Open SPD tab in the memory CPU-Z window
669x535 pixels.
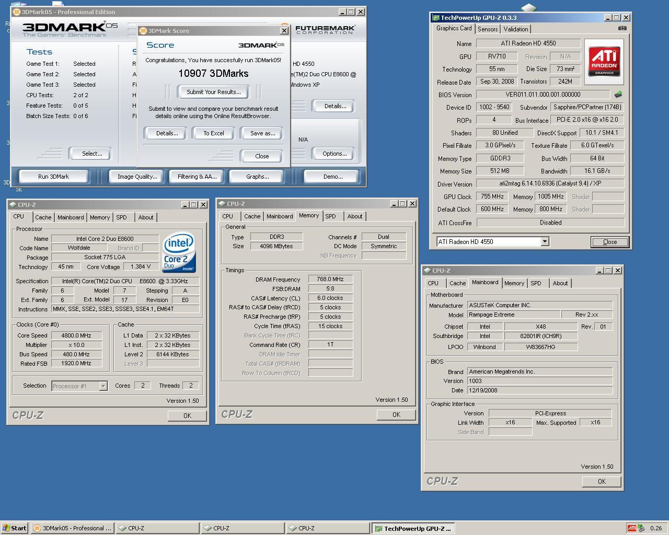[330, 216]
